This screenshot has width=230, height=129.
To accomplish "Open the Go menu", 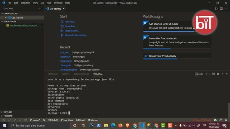I will coord(42,3).
